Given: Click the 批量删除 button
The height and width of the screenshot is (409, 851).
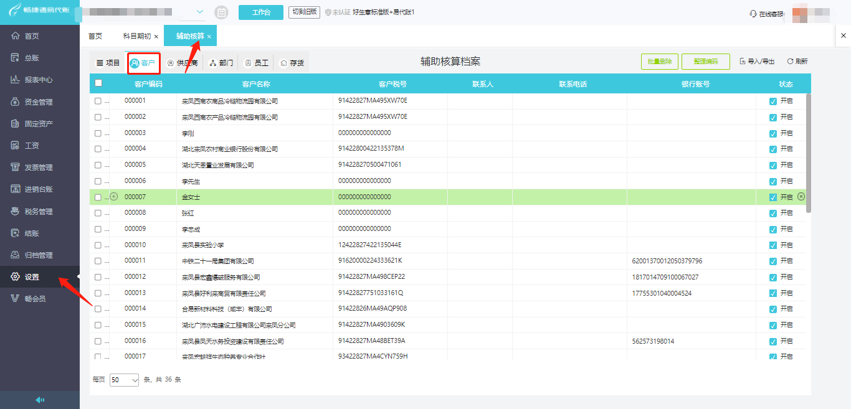Looking at the screenshot, I should [659, 62].
